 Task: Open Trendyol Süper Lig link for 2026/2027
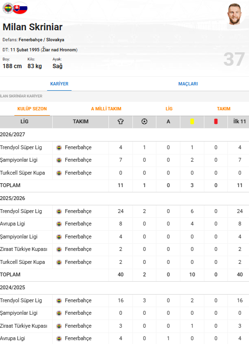pos(21,147)
